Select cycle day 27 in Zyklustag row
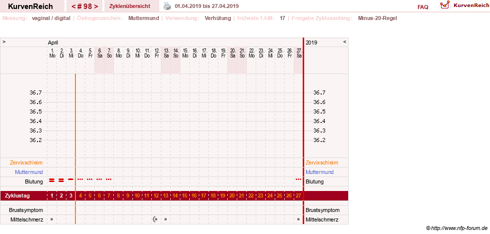 pyautogui.click(x=298, y=196)
